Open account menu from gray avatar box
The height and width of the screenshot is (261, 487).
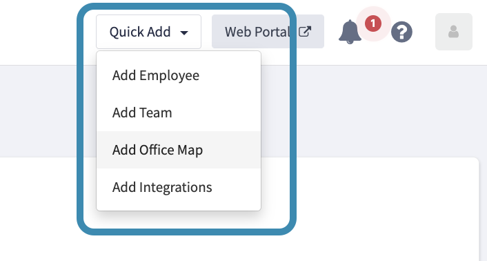pyautogui.click(x=454, y=32)
